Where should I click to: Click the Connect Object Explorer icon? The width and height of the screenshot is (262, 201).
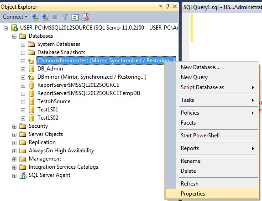(x=35, y=17)
